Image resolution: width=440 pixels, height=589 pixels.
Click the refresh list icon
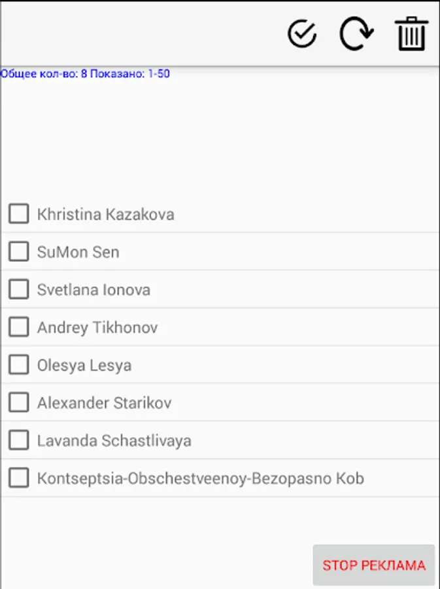[x=356, y=34]
